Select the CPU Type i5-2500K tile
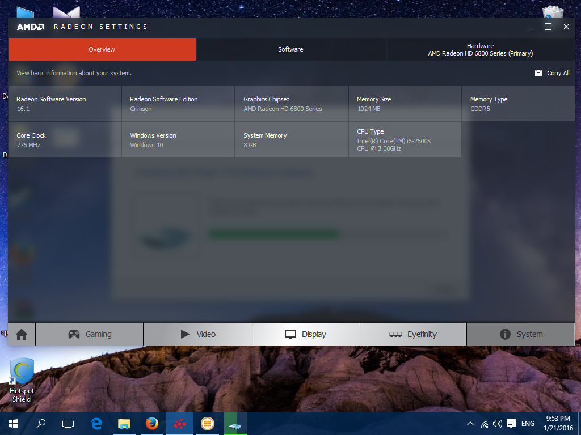The height and width of the screenshot is (435, 581). tap(405, 140)
